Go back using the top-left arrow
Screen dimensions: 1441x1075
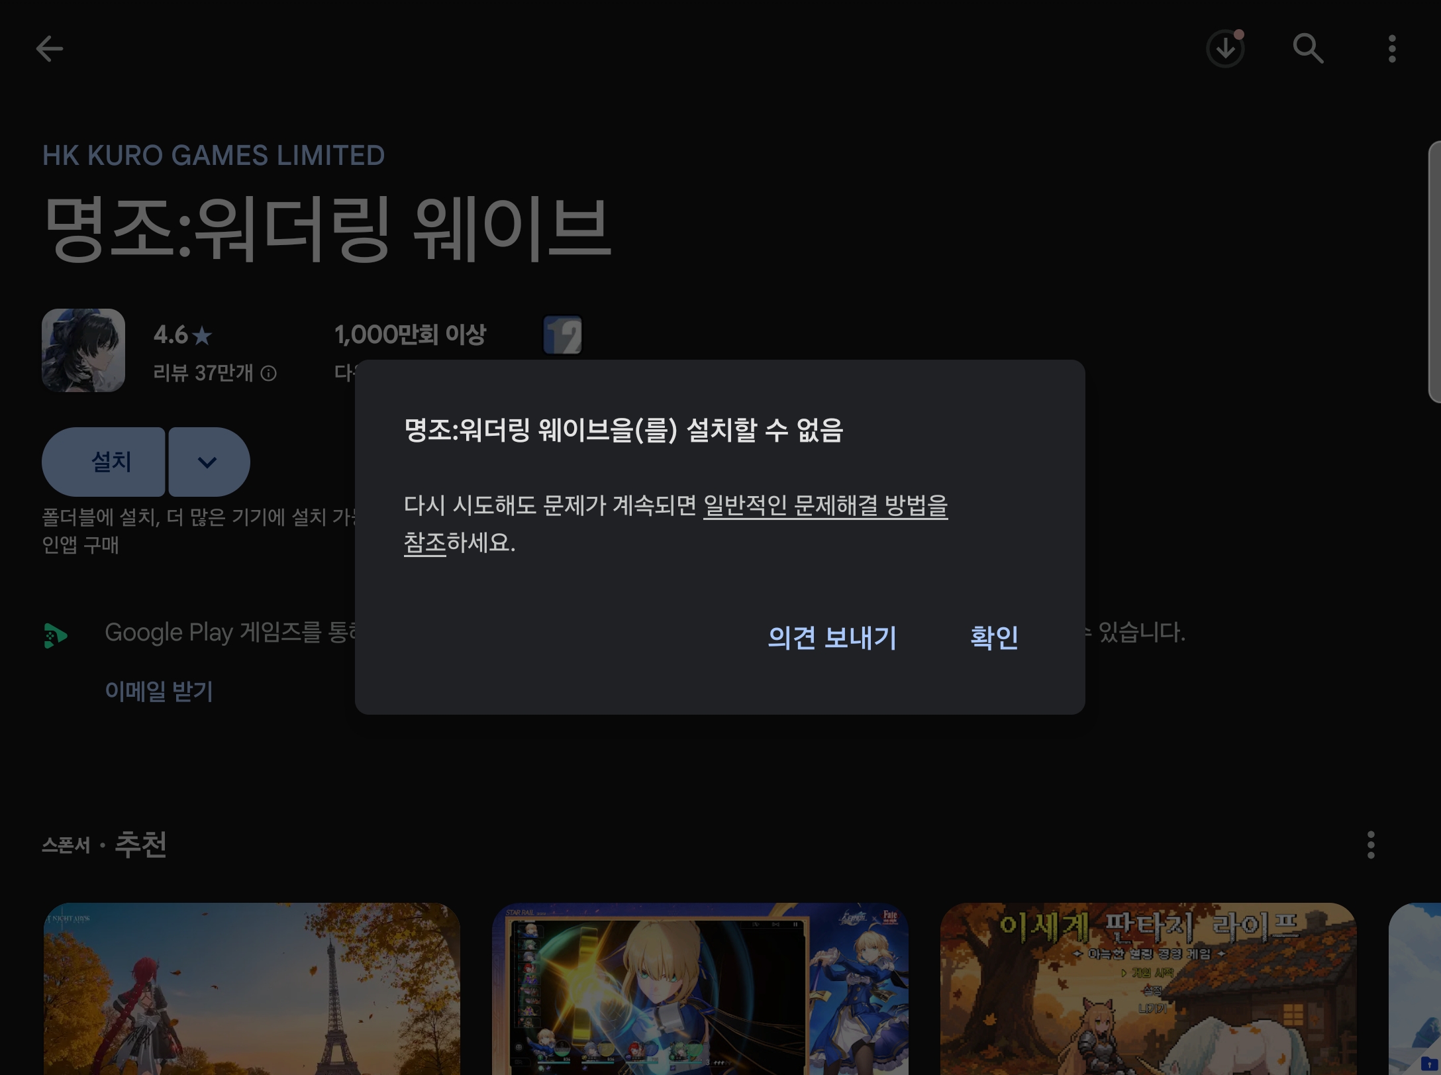pos(49,48)
